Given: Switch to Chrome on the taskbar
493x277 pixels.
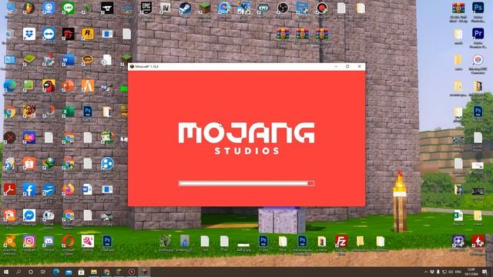Looking at the screenshot, I should pos(106,272).
